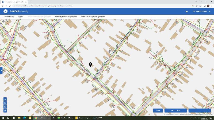Screen dimensions: 214x120
Task: Open Microsoft Edge from taskbar
Action: 25,118
